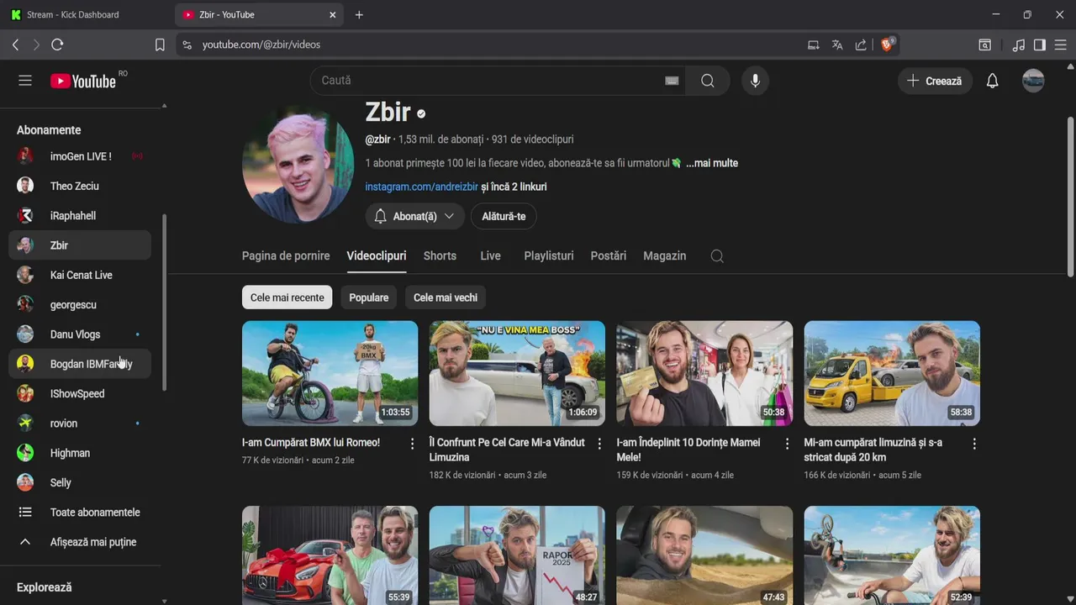Open imoGen LIVE ! subscription
This screenshot has height=605, width=1076.
coord(80,156)
